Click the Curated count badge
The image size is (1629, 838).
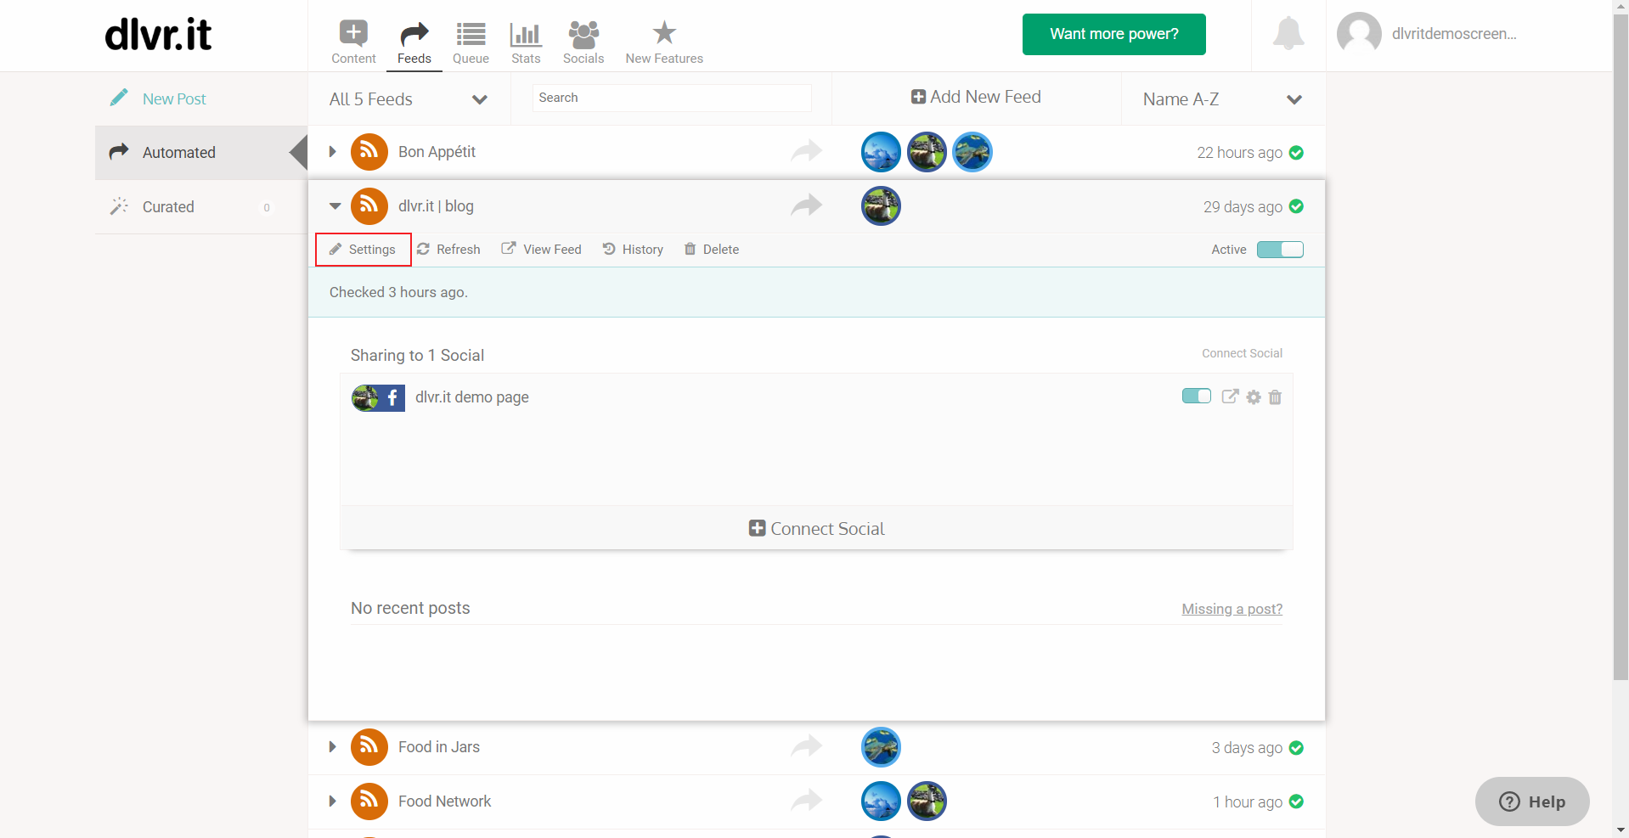click(267, 207)
